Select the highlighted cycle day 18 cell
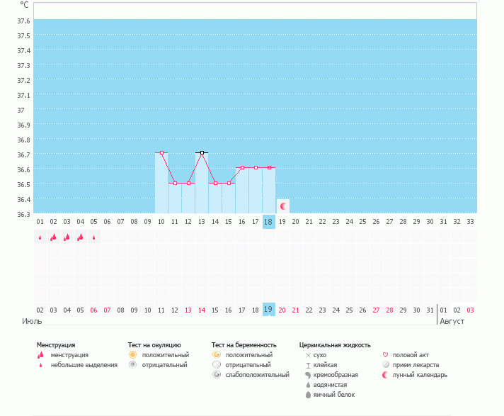Screen dimensions: 504x416 click(x=268, y=221)
